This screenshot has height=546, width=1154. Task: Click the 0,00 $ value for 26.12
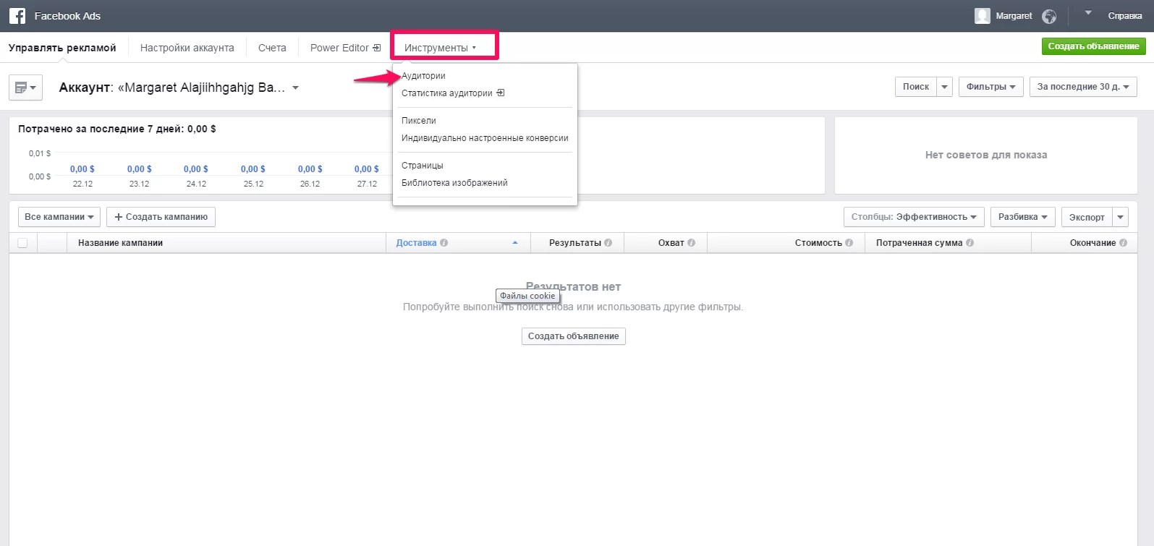tap(310, 169)
